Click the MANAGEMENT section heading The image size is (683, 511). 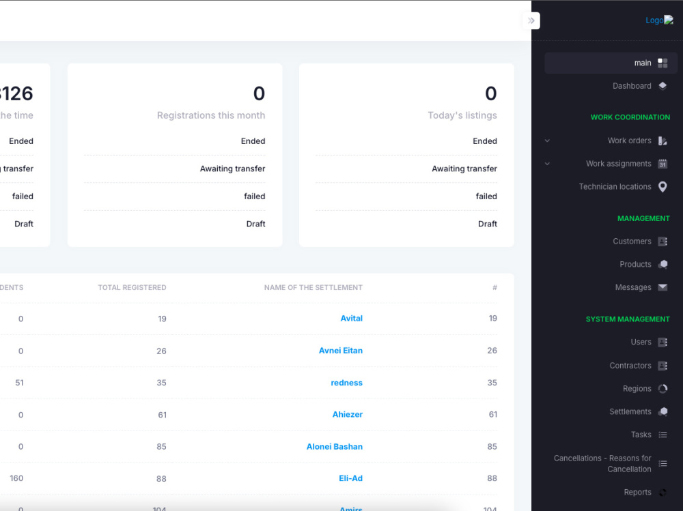pos(643,218)
